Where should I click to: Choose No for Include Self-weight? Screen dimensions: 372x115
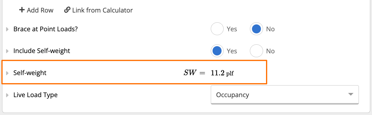[x=256, y=51]
